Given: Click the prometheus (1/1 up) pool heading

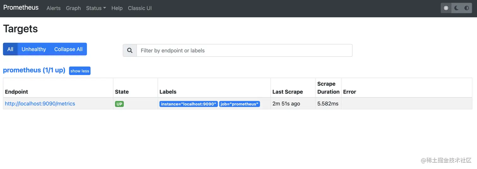Looking at the screenshot, I should (34, 70).
